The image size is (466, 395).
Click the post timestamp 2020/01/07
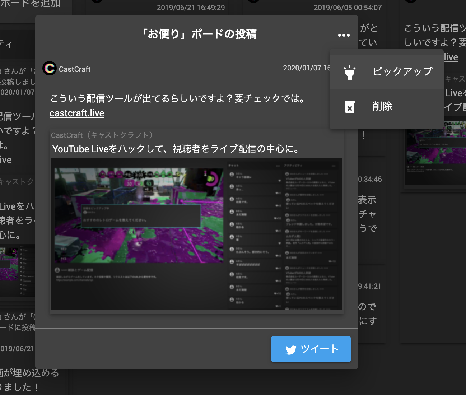click(x=306, y=68)
